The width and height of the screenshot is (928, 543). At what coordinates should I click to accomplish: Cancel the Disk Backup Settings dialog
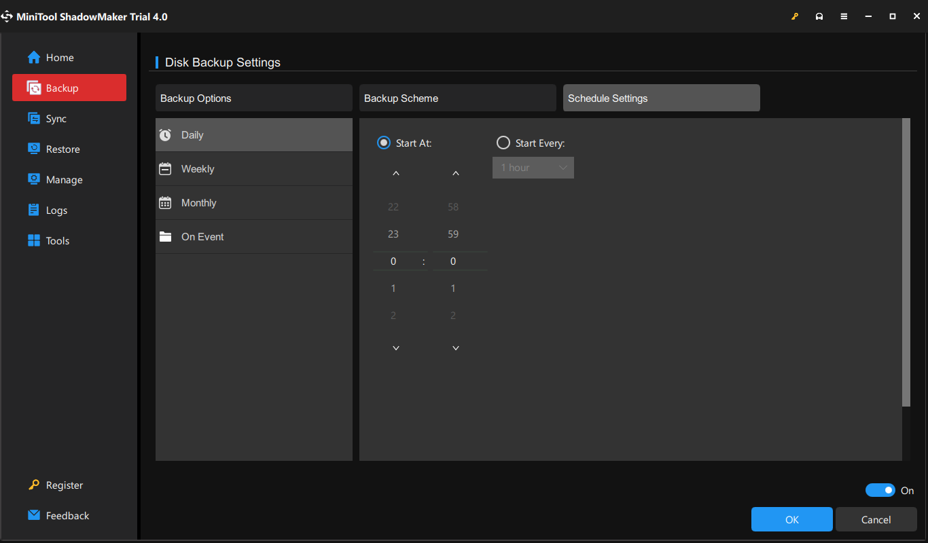(x=876, y=519)
